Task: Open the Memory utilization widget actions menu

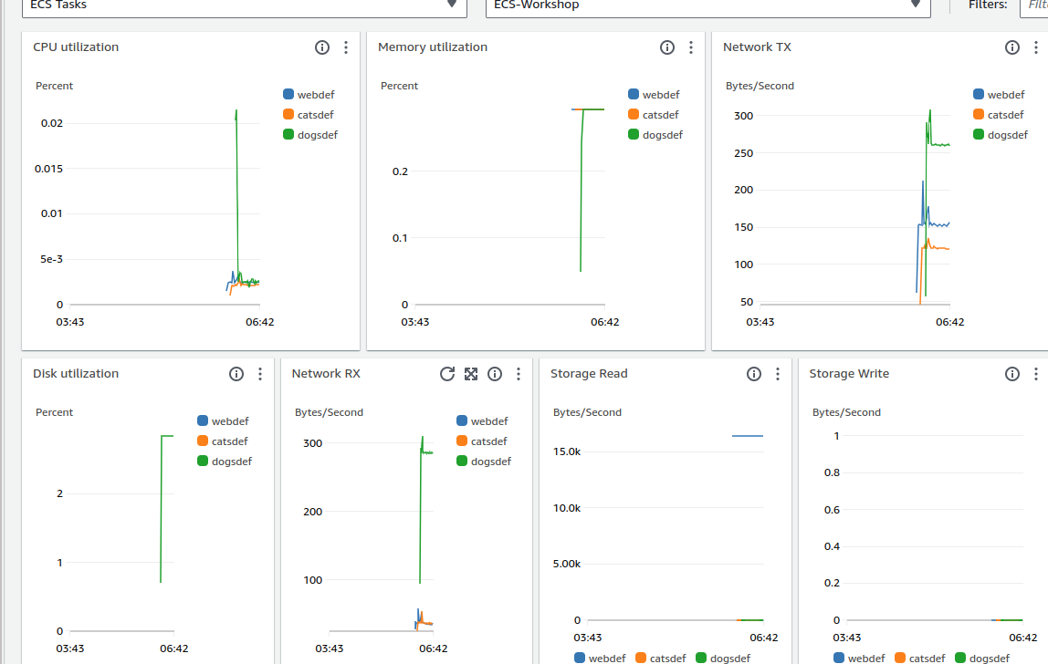Action: point(691,47)
